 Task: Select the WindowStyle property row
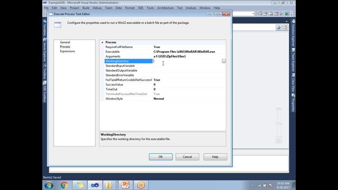point(165,99)
